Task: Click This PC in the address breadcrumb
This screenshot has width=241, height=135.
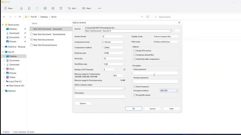Action: point(34,17)
